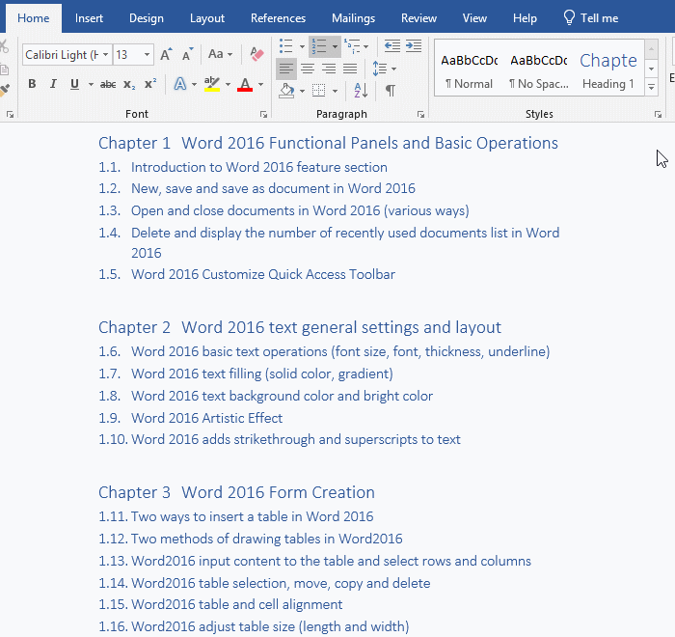Click the Borders icon

(x=318, y=91)
